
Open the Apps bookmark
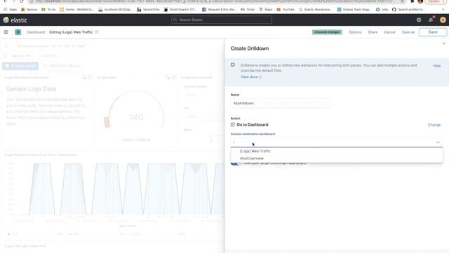(11, 9)
